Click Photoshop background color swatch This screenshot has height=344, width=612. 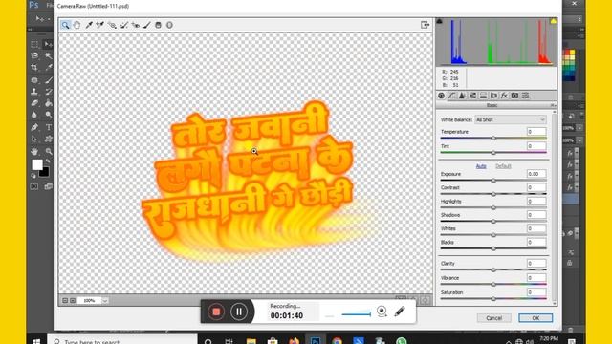pyautogui.click(x=45, y=172)
